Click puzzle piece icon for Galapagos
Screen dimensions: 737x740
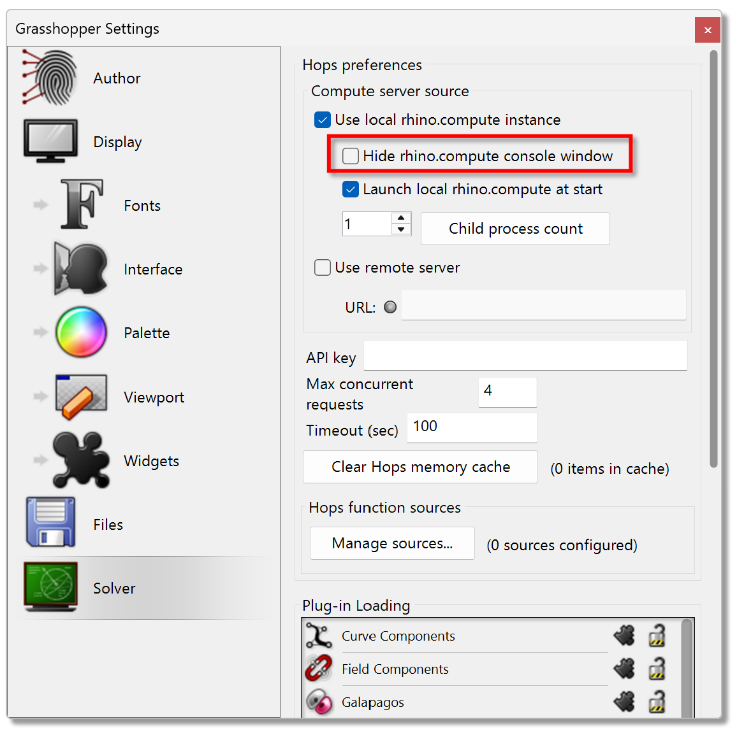[624, 702]
